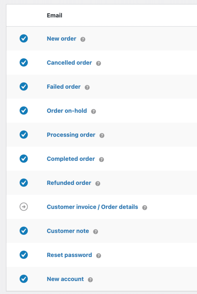Click help icon beside Cancelled order
This screenshot has height=294, width=197.
point(98,63)
